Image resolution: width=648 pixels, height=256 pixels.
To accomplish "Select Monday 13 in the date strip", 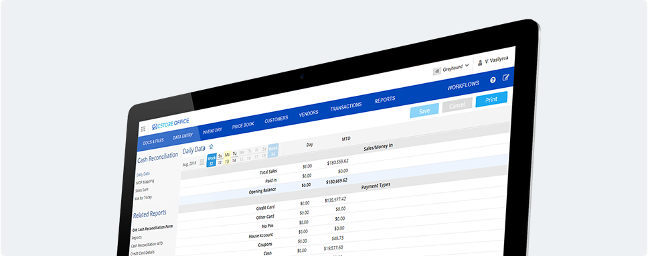I will [x=227, y=157].
